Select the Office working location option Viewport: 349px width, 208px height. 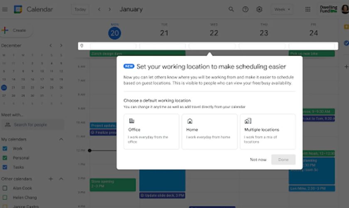point(151,131)
